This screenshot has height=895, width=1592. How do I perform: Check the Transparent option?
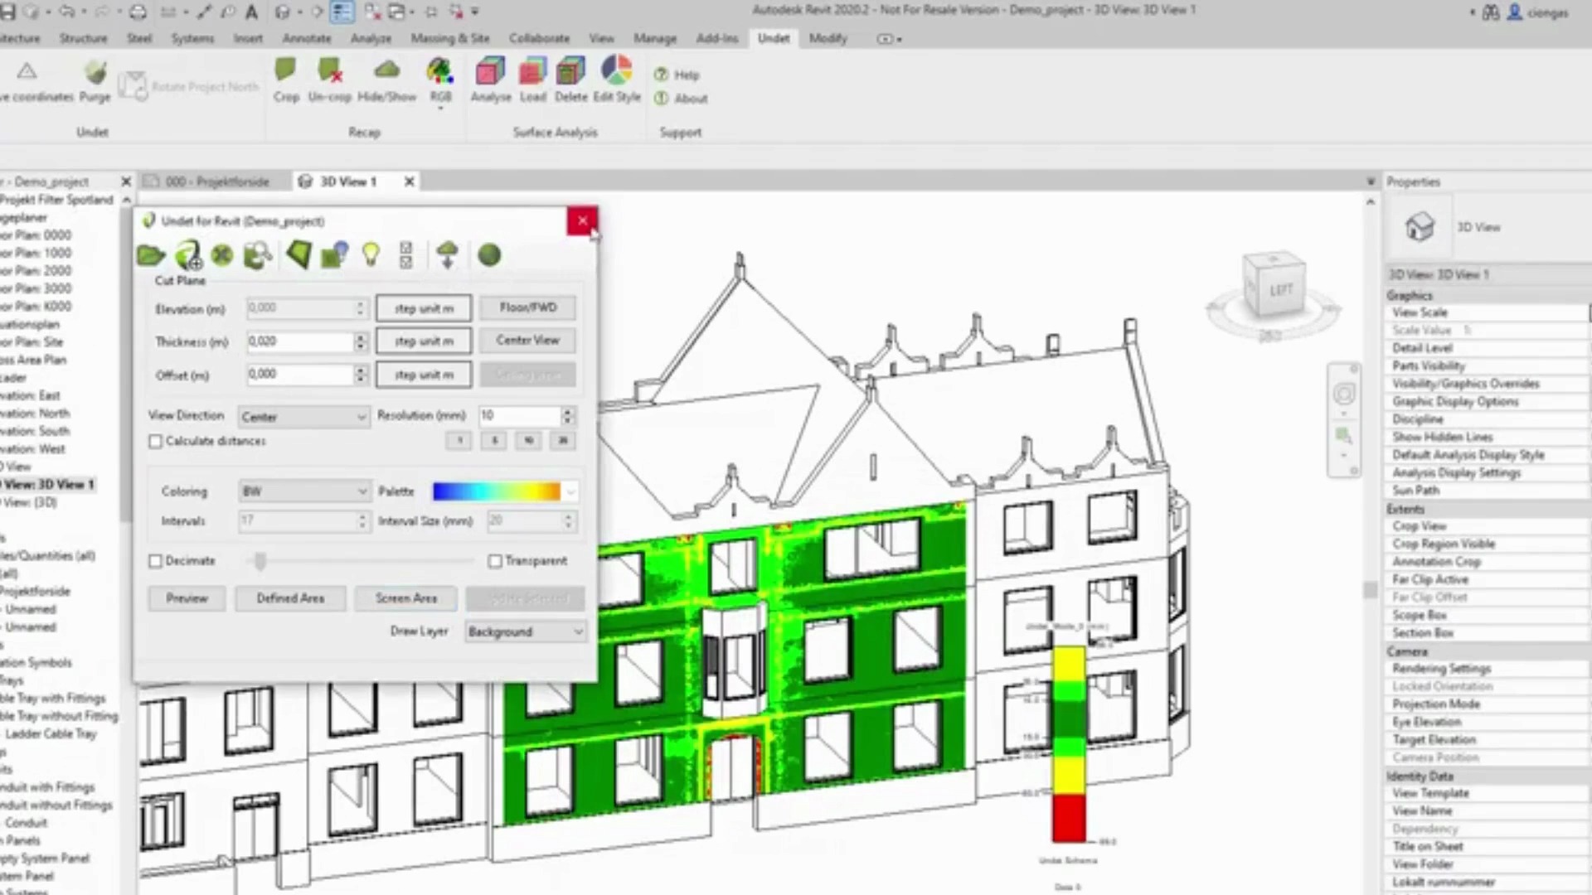tap(495, 561)
